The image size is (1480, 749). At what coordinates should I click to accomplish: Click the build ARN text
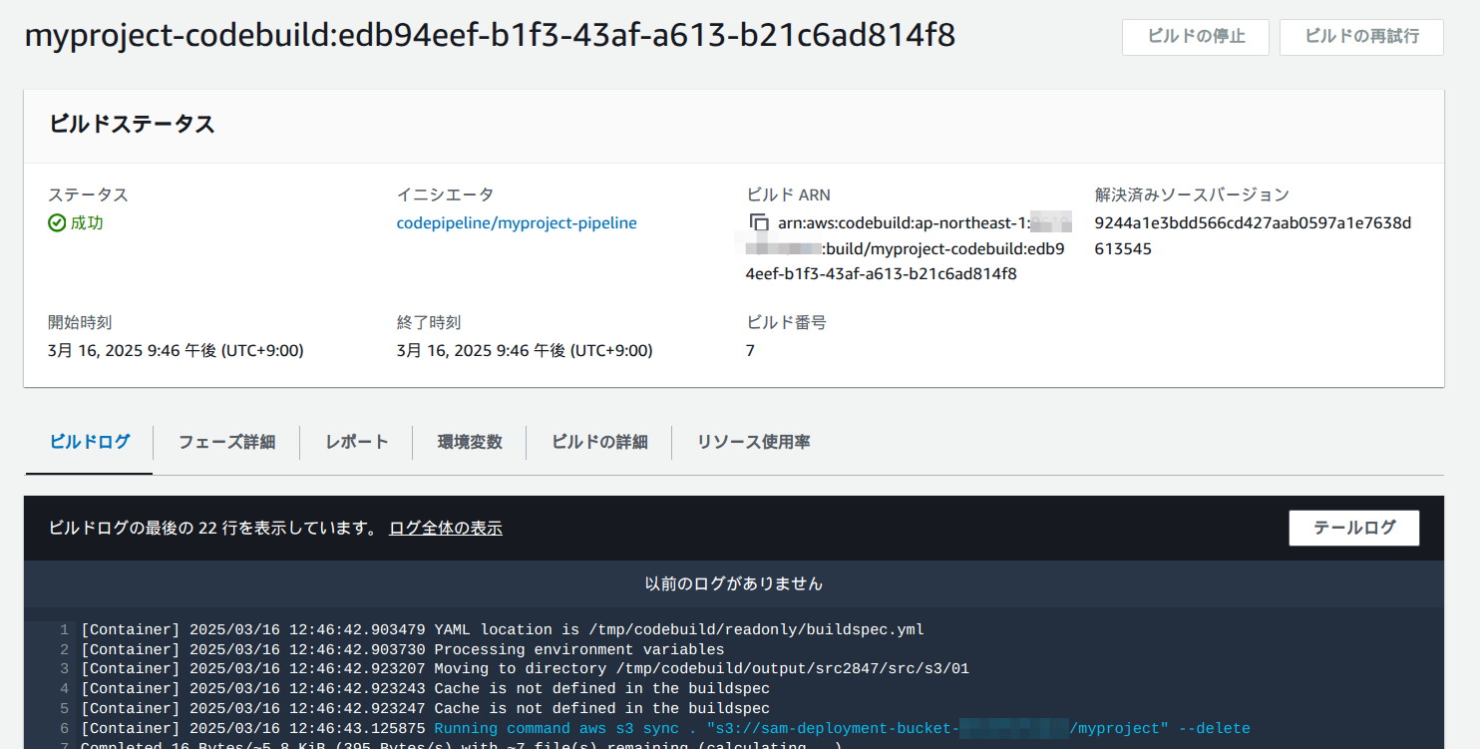point(906,248)
